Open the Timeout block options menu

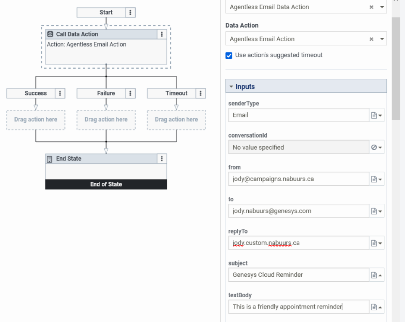(x=201, y=93)
